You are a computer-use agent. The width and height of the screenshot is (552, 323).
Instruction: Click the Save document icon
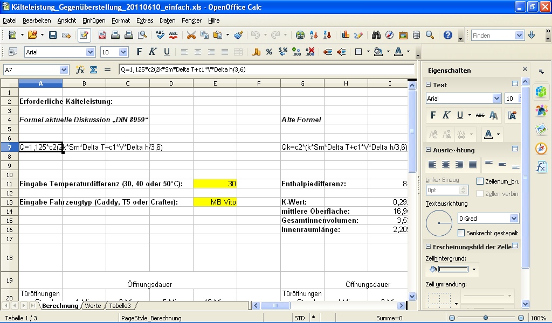(x=53, y=35)
